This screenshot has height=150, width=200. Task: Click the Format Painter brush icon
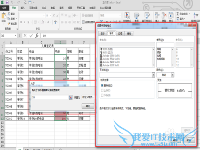tap(9, 24)
